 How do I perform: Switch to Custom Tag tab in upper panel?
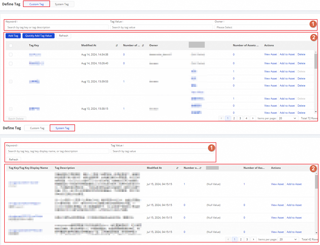coord(36,4)
